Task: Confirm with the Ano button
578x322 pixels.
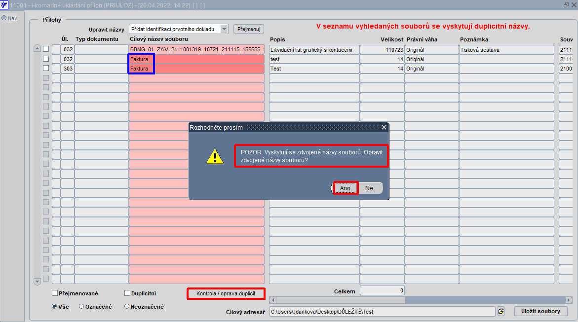Action: point(345,188)
